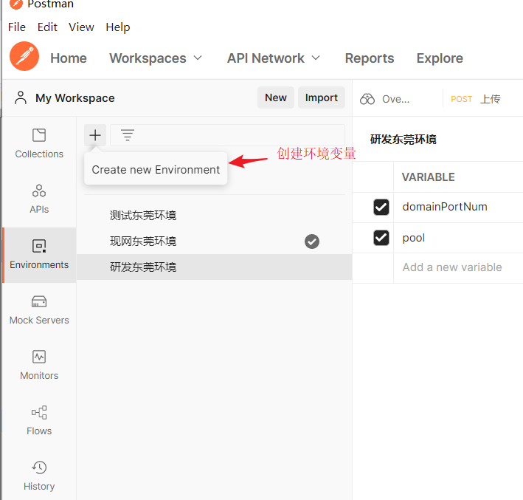523x500 pixels.
Task: Click the domainPortNum variable name cell
Action: (458, 207)
